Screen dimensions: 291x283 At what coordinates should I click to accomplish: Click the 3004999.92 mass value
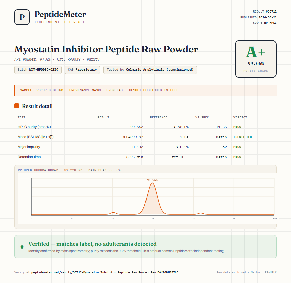pyautogui.click(x=133, y=137)
